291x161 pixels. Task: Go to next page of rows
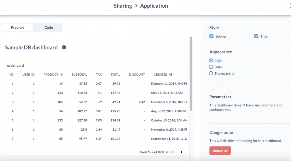(x=182, y=152)
